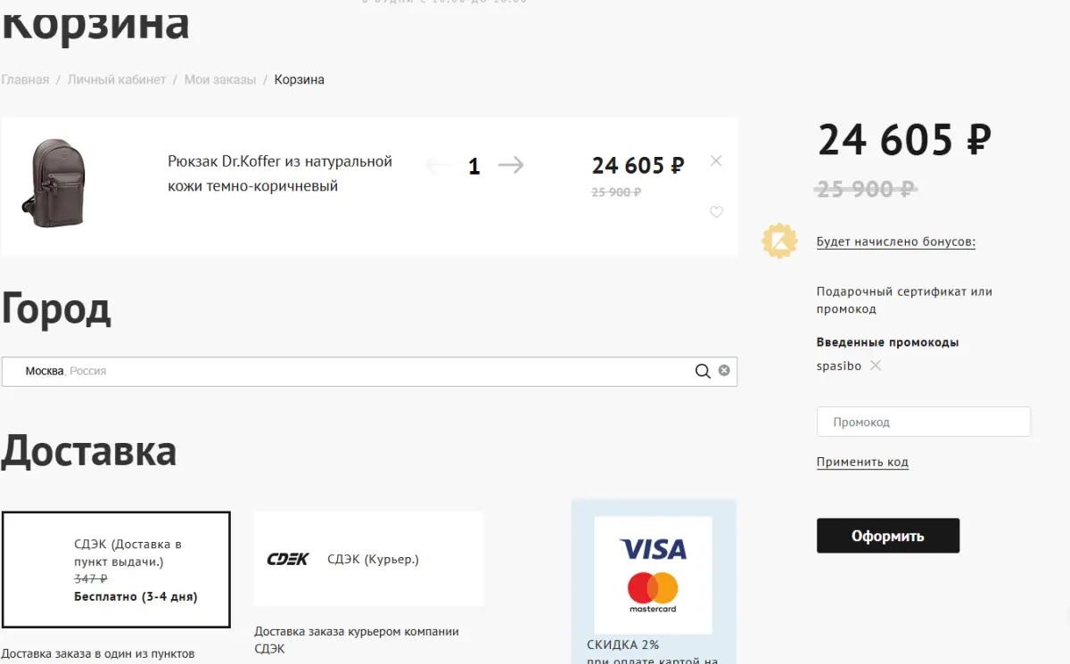The height and width of the screenshot is (664, 1070).
Task: Click the quantity value 1
Action: (474, 166)
